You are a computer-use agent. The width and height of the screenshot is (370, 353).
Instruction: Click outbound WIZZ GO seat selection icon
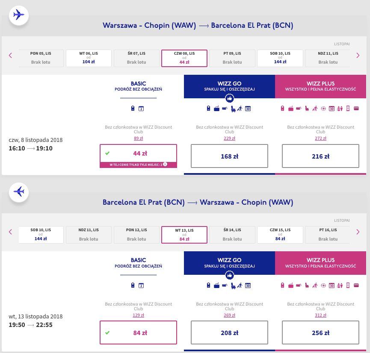click(233, 109)
